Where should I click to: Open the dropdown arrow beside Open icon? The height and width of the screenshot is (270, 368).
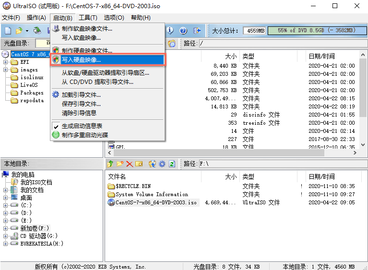(27, 31)
